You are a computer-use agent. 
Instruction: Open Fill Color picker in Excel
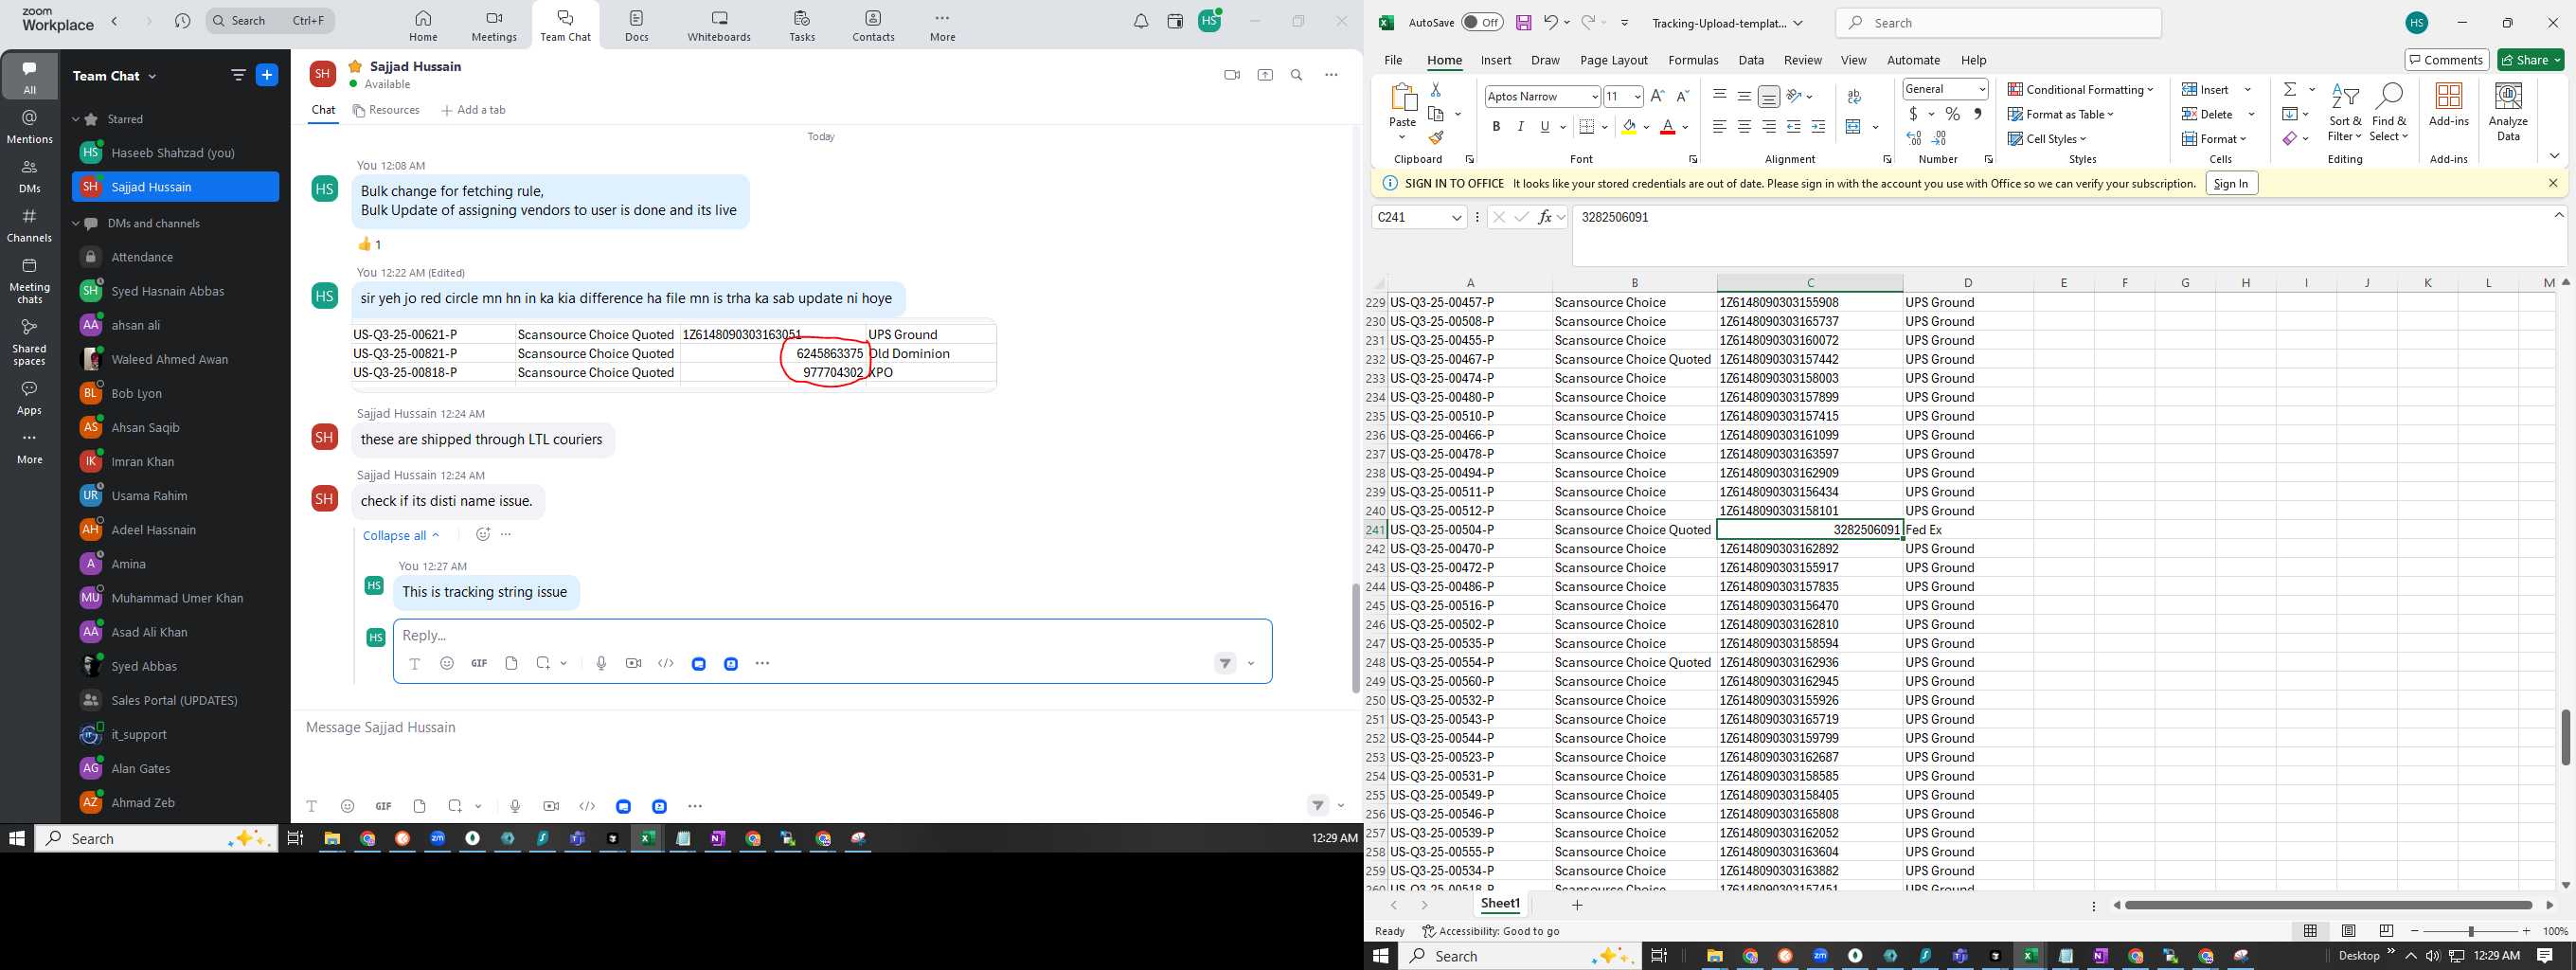tap(1629, 126)
